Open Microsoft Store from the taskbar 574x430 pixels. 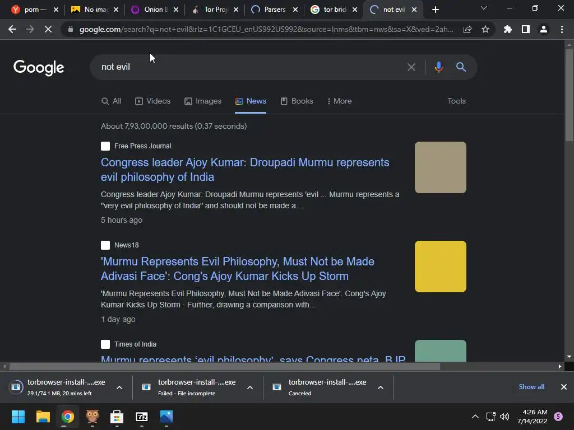(117, 417)
